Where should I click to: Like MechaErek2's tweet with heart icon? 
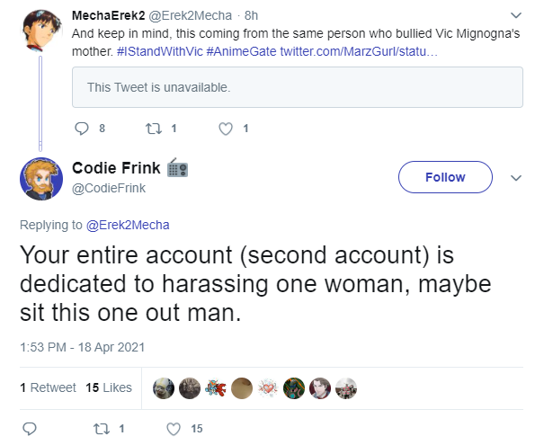point(226,129)
